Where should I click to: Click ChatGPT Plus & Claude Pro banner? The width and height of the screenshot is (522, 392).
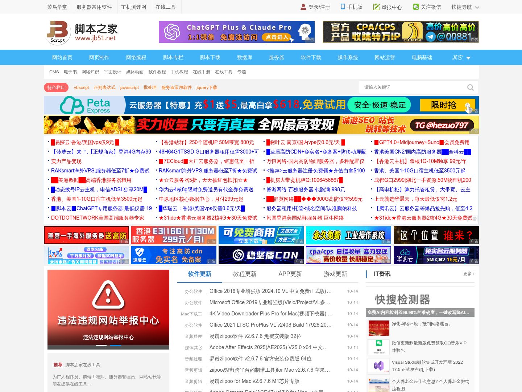click(237, 32)
